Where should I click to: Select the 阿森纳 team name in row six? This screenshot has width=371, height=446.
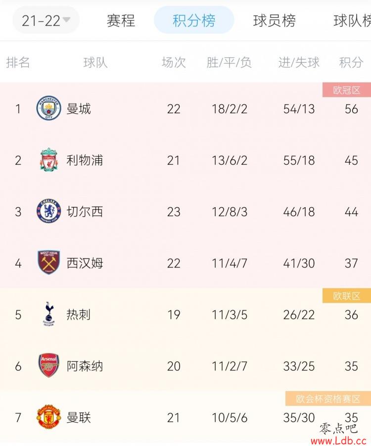click(x=85, y=366)
